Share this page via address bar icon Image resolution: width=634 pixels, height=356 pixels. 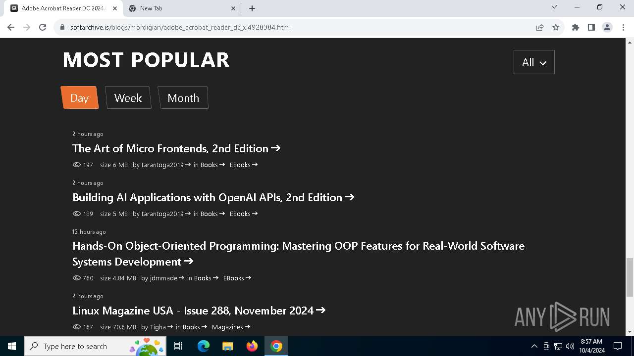click(540, 27)
